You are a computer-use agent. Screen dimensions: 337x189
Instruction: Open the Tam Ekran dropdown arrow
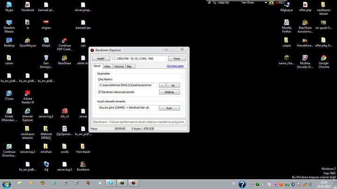[266, 3]
